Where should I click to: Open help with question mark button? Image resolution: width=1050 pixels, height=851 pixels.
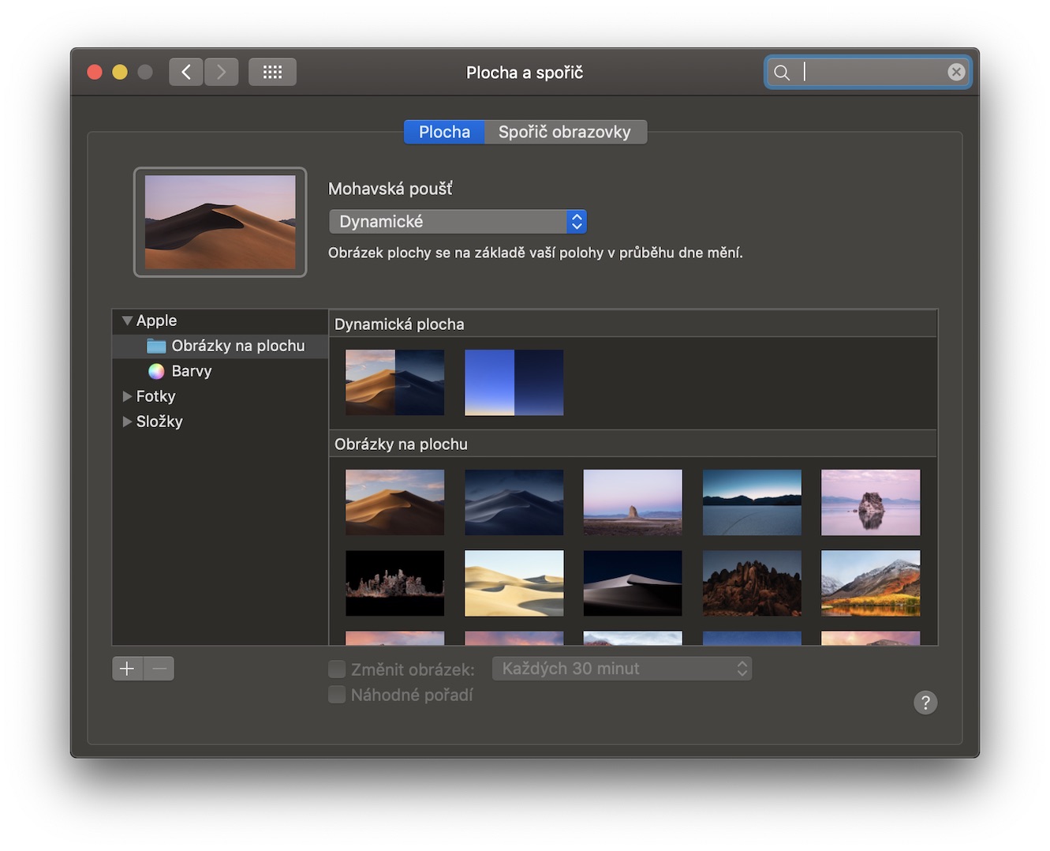coord(925,703)
